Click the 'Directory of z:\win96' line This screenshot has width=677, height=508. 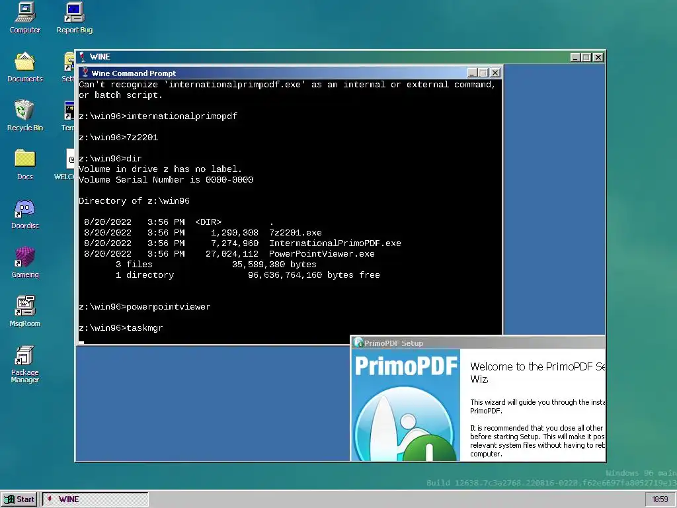tap(134, 201)
